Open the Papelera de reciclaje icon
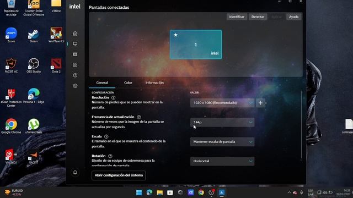The height and width of the screenshot is (198, 353). click(11, 8)
